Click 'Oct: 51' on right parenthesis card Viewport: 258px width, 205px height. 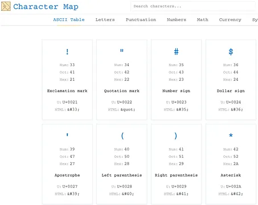(x=176, y=157)
